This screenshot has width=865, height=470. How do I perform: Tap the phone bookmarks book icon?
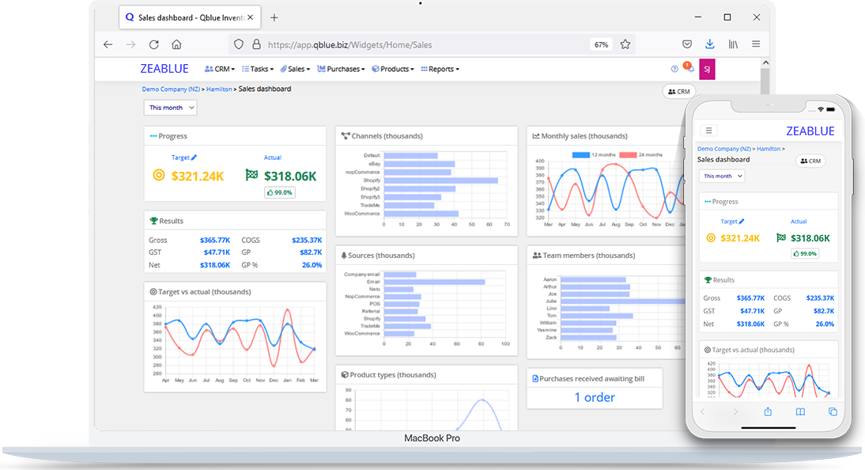[800, 412]
